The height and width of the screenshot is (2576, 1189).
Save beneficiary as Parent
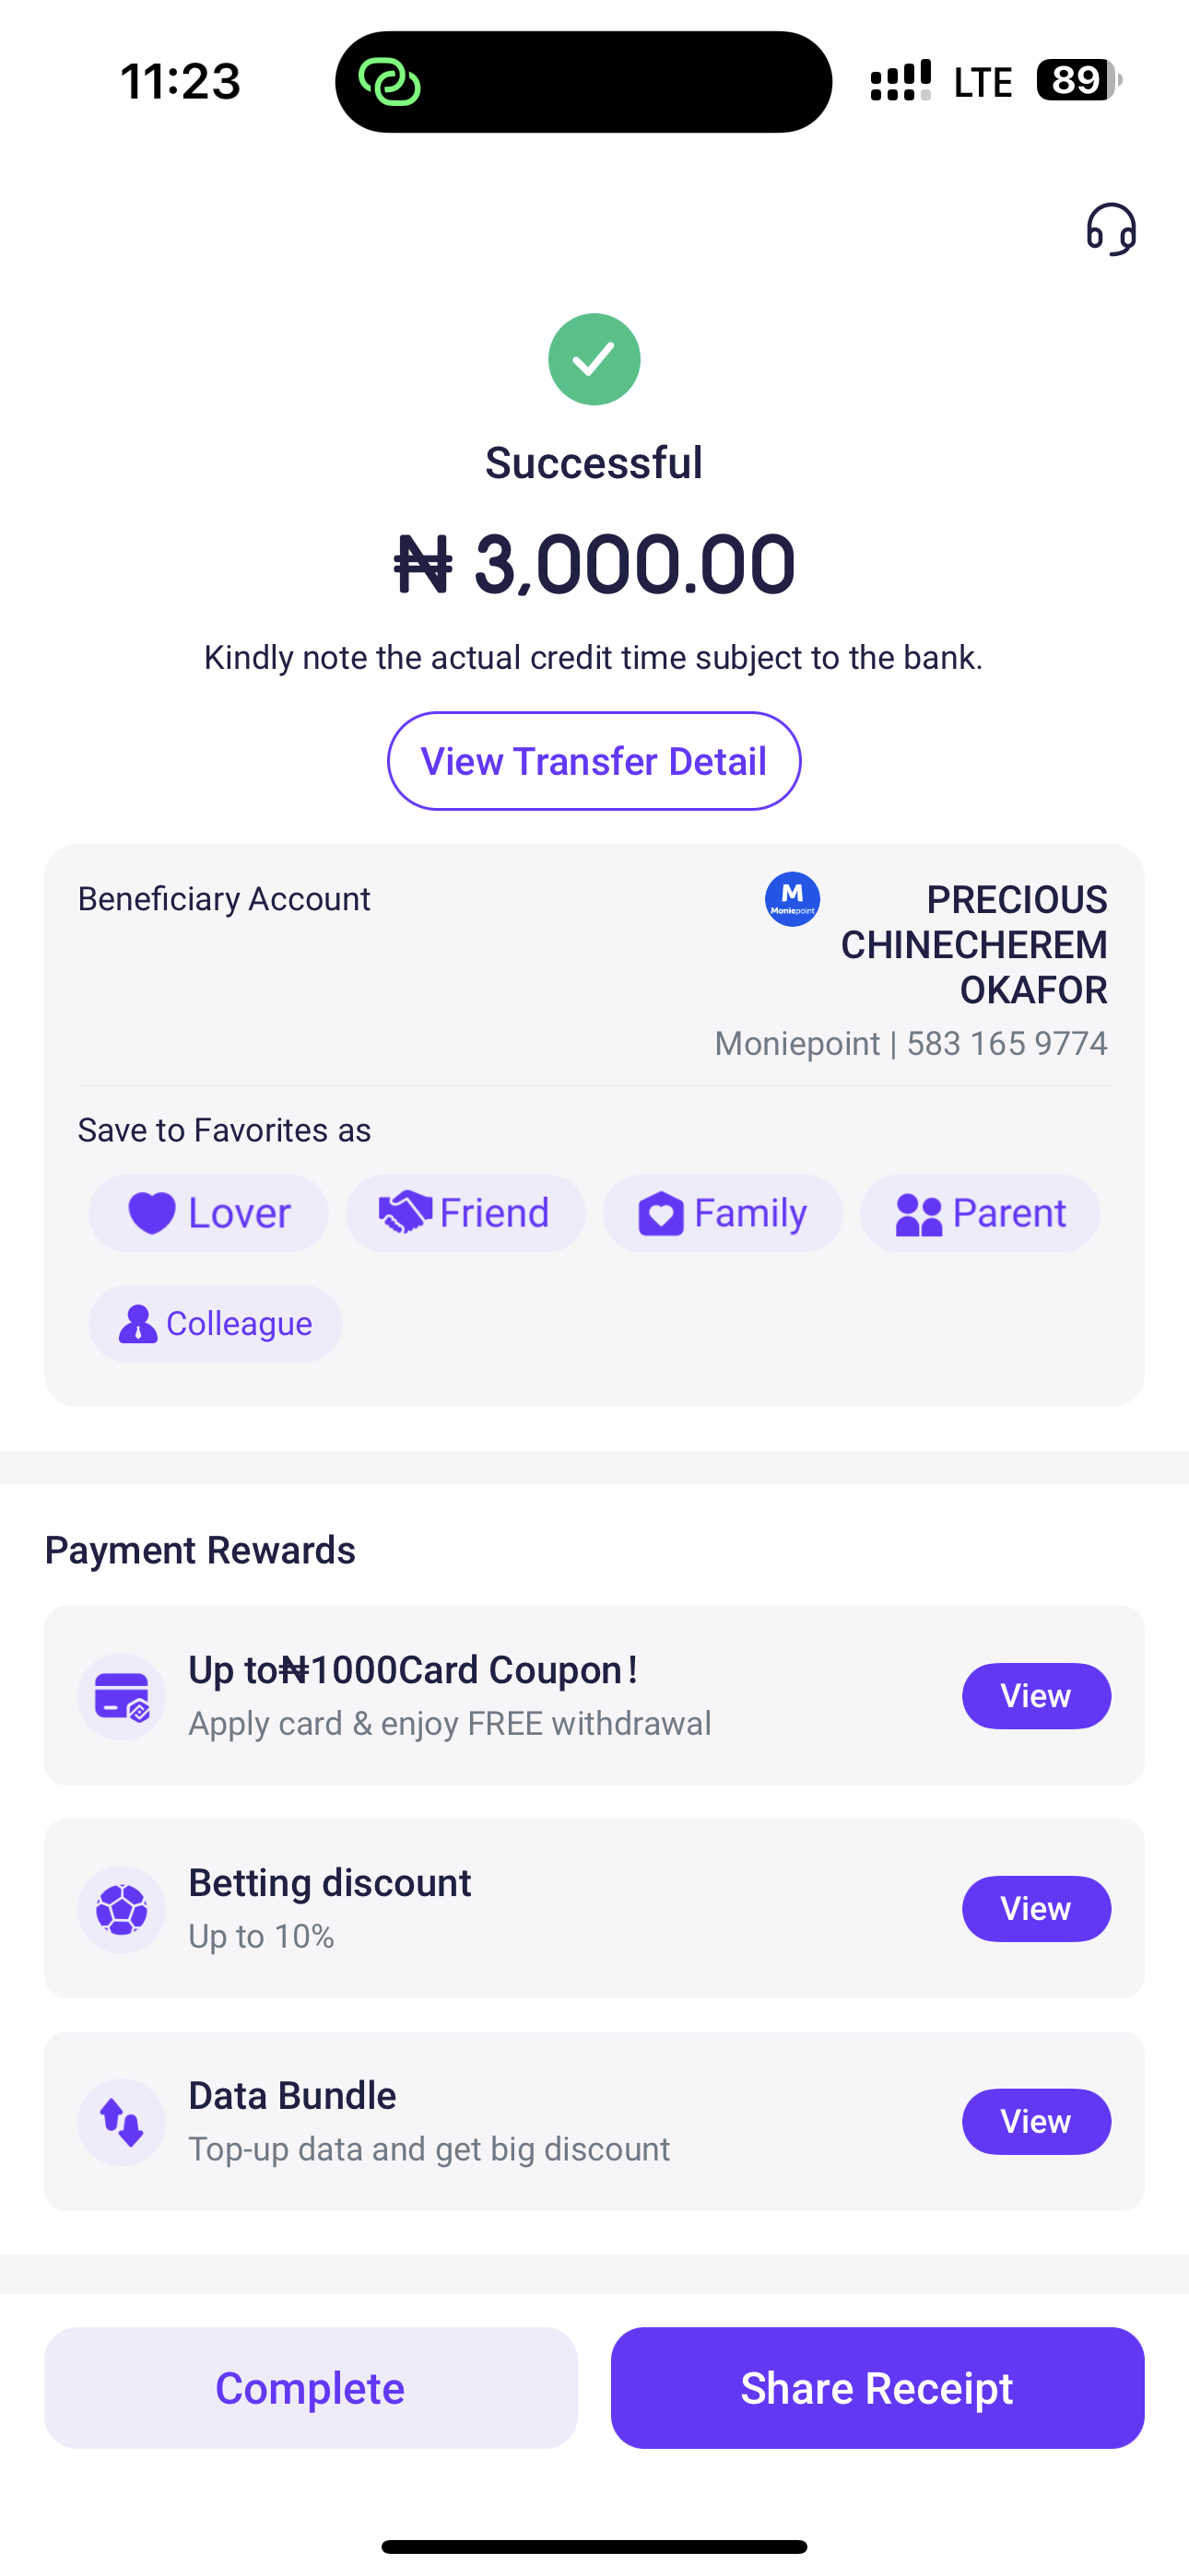tap(979, 1213)
